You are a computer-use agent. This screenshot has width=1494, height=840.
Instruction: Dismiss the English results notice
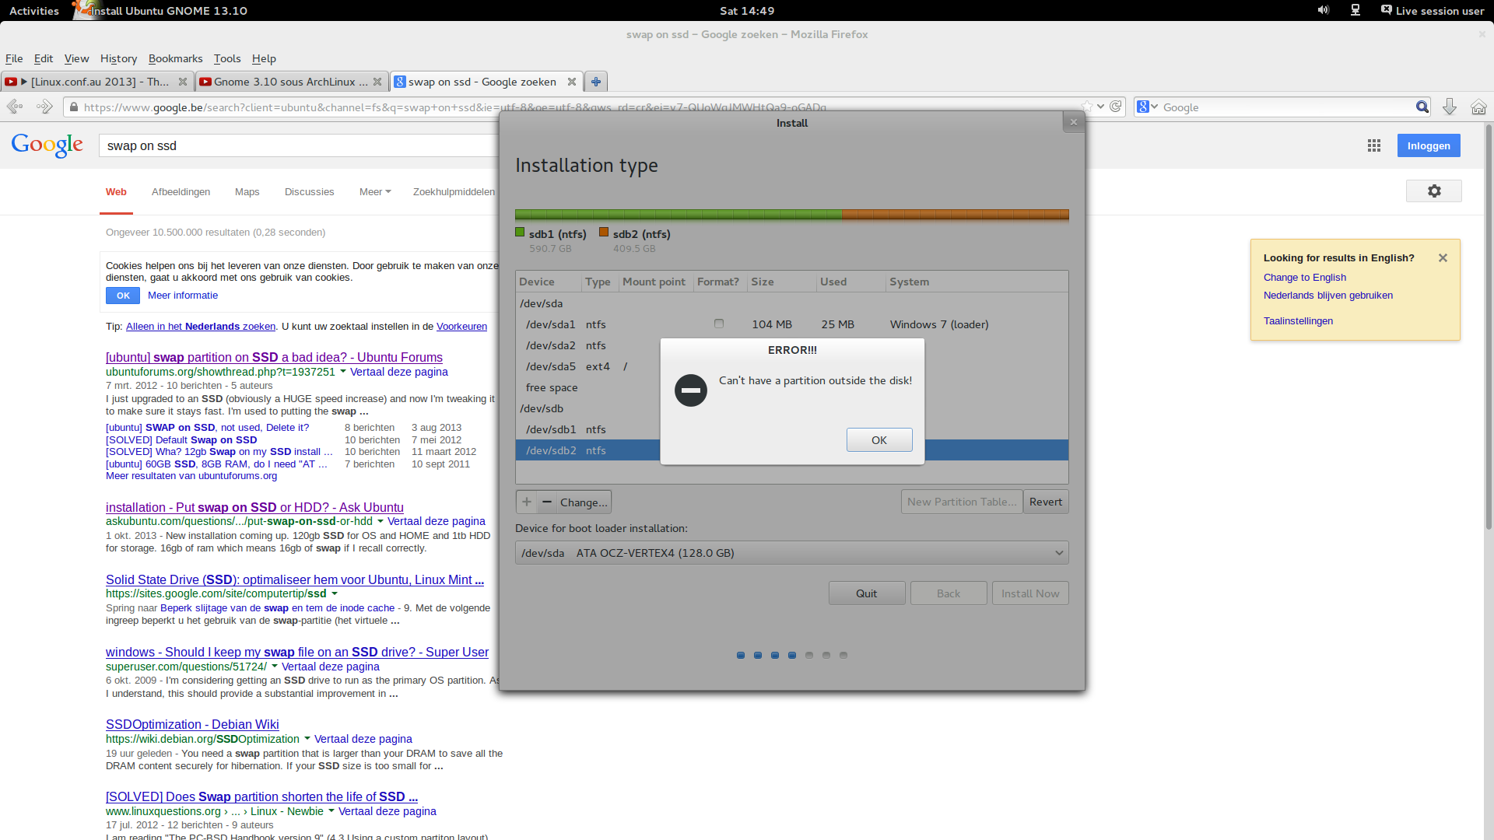click(1443, 258)
